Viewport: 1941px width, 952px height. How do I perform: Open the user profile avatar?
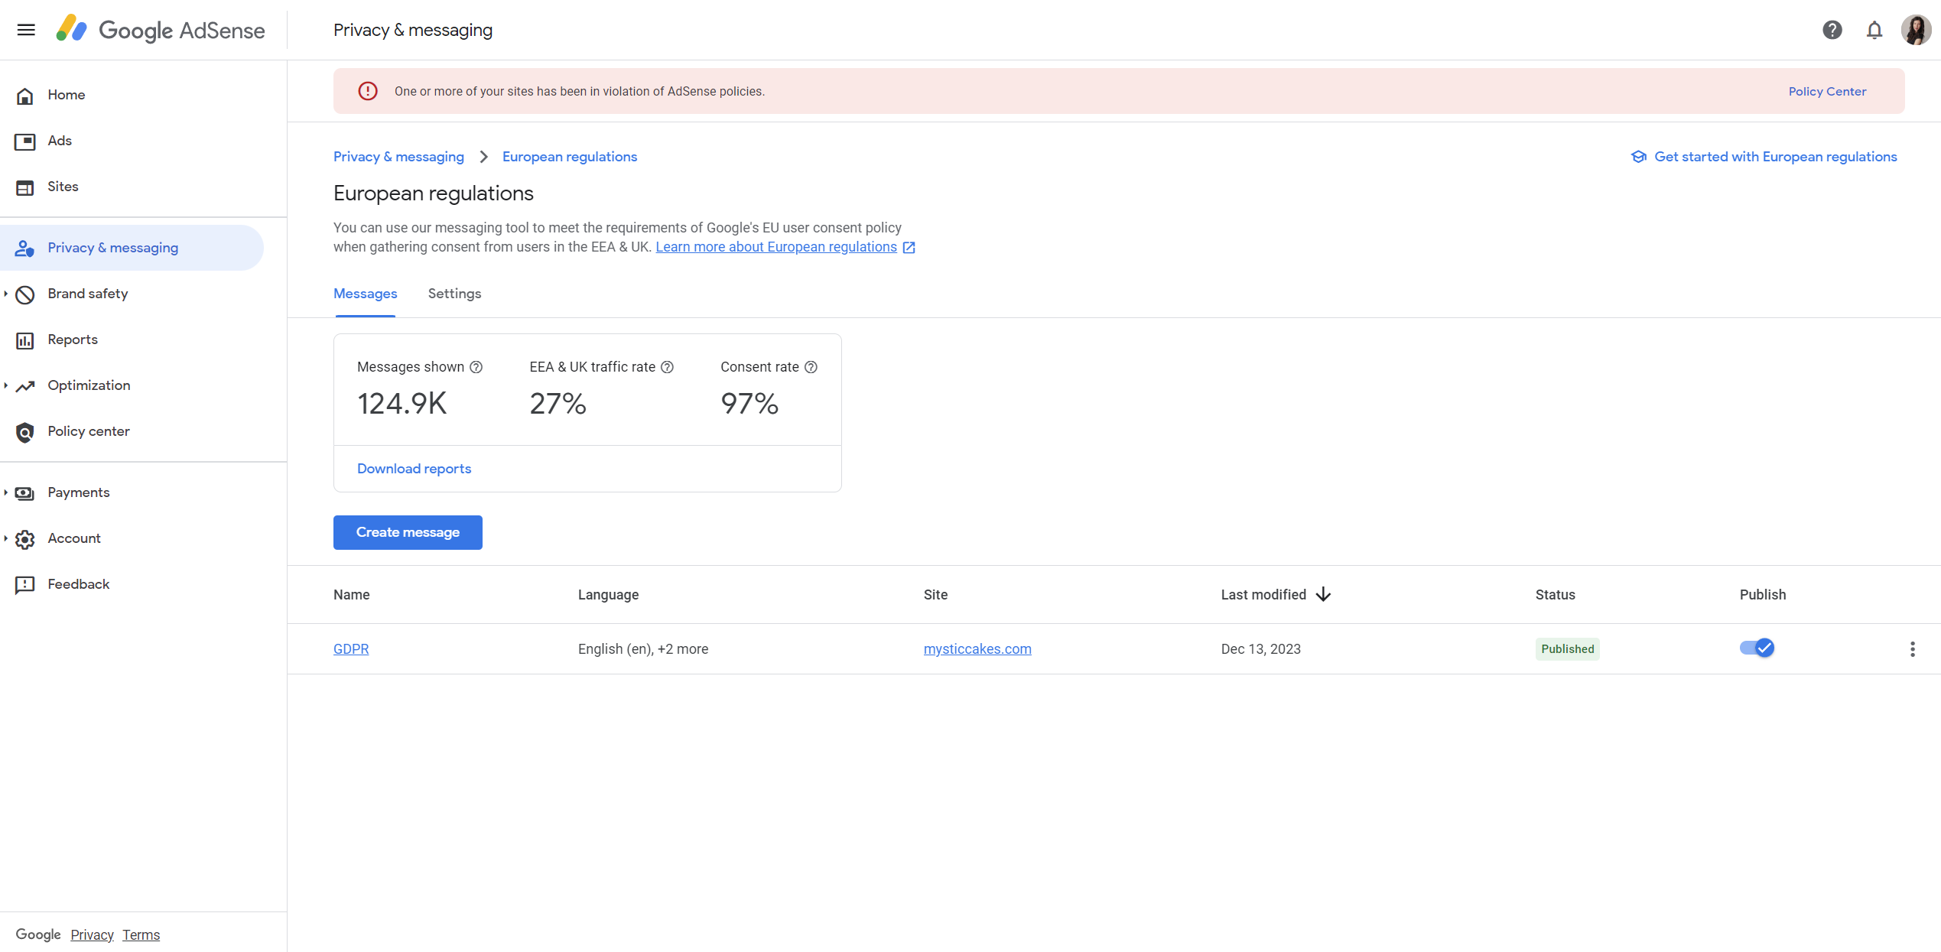(1917, 30)
